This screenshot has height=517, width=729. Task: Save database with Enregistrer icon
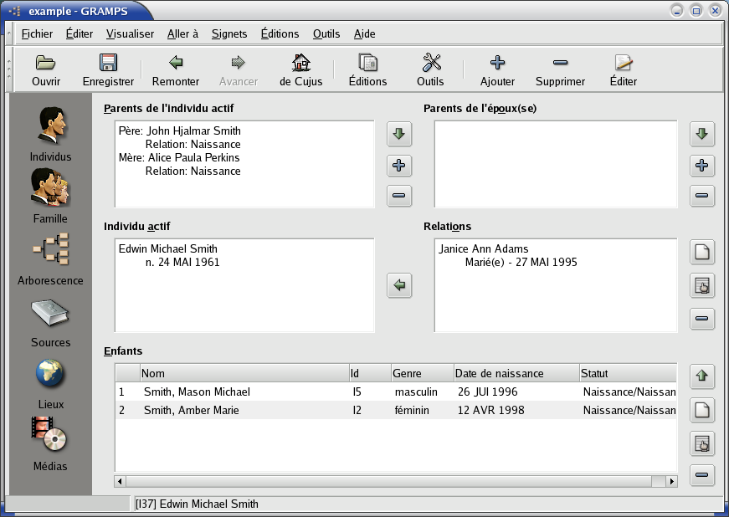pyautogui.click(x=108, y=70)
